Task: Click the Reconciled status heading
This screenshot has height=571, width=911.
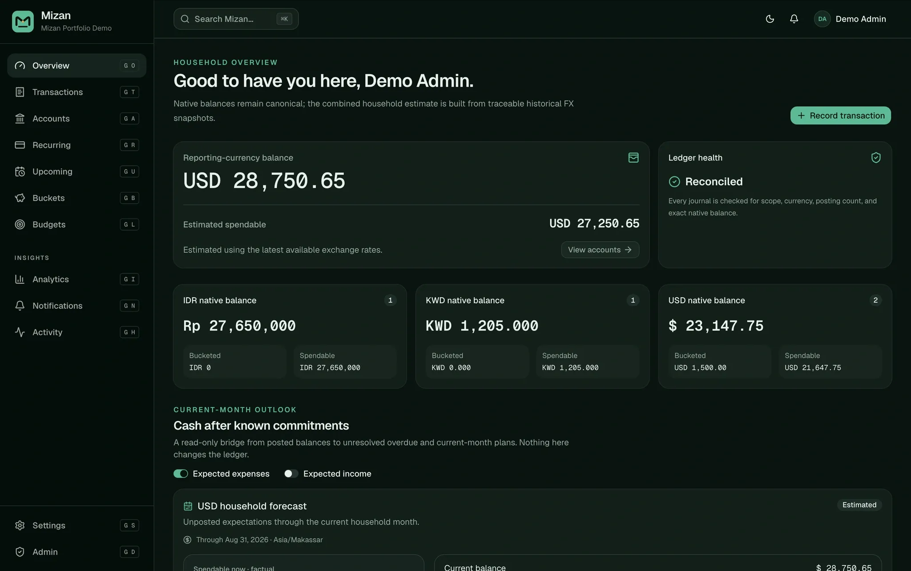Action: [x=714, y=182]
